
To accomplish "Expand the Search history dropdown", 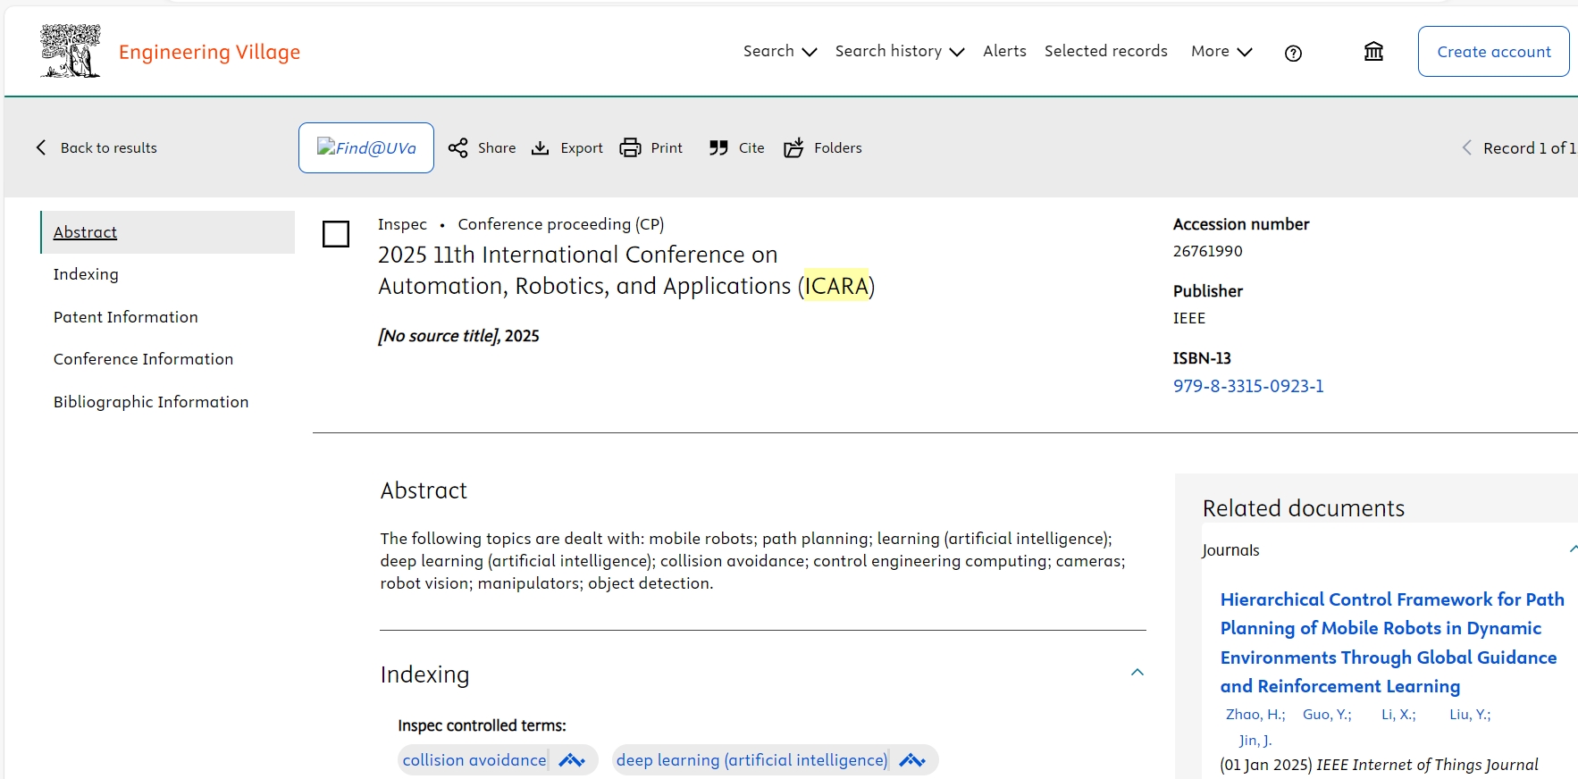I will click(900, 52).
